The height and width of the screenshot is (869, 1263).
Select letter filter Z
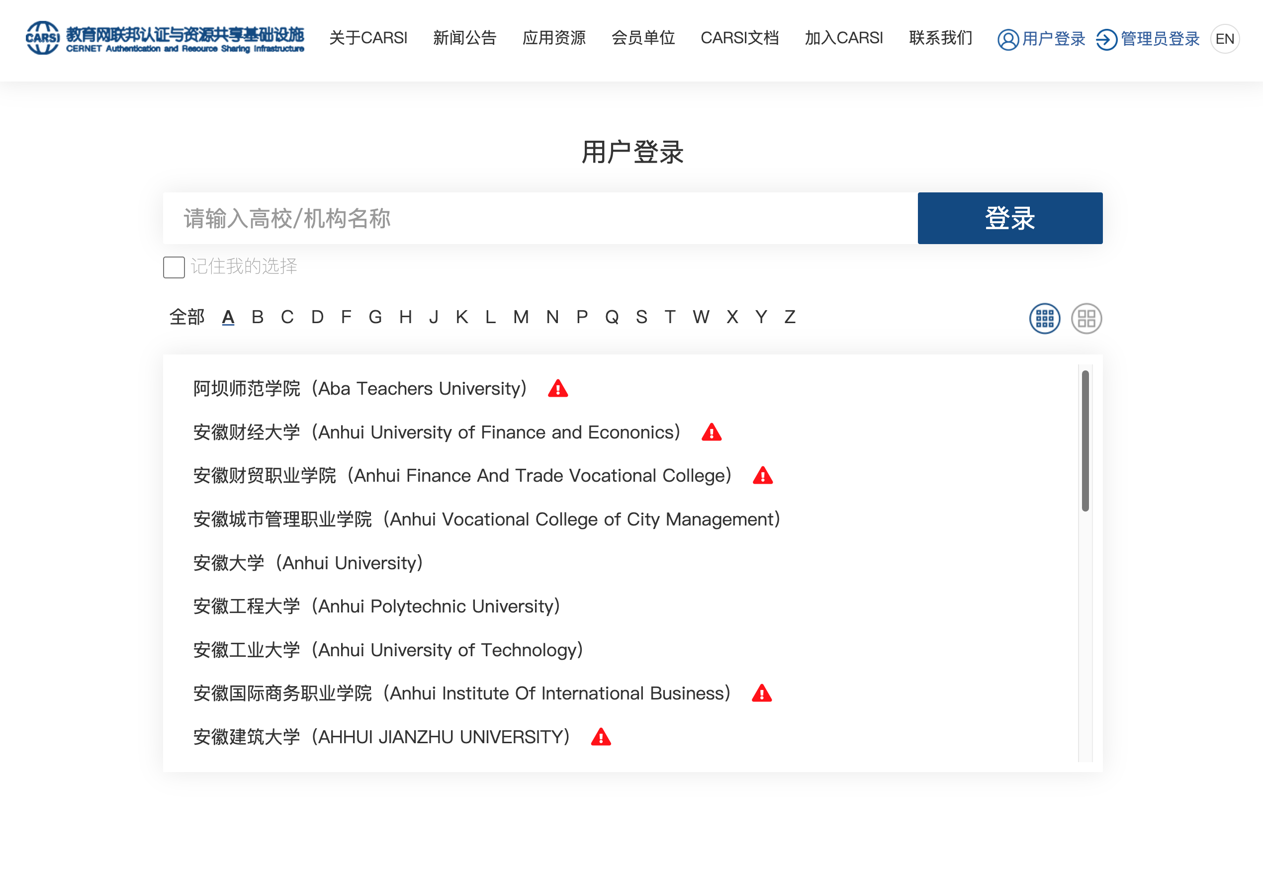point(790,317)
